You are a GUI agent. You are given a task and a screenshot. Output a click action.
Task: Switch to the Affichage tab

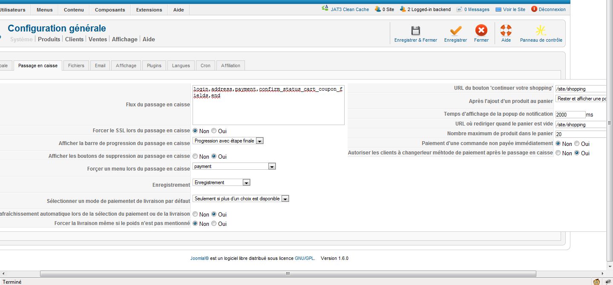click(x=126, y=66)
